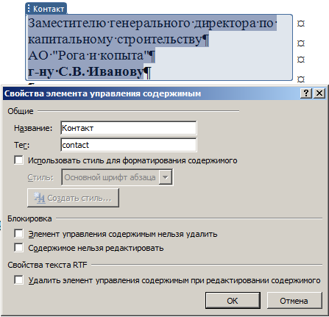Click the Основной шрифт абзаца style box
The width and height of the screenshot is (329, 317).
[x=117, y=177]
